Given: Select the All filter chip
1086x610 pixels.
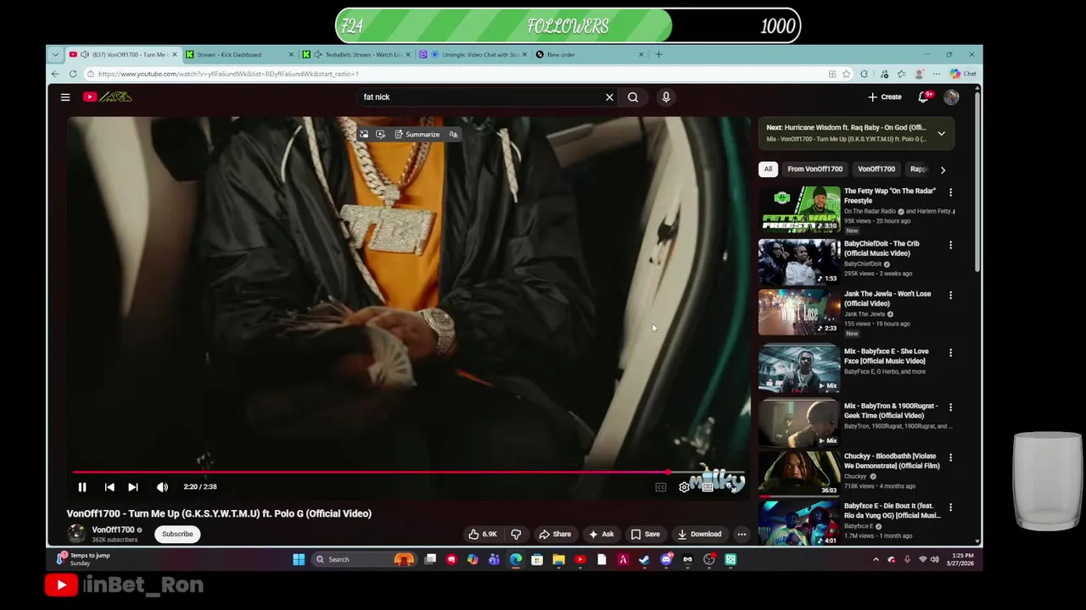Looking at the screenshot, I should click(x=768, y=169).
